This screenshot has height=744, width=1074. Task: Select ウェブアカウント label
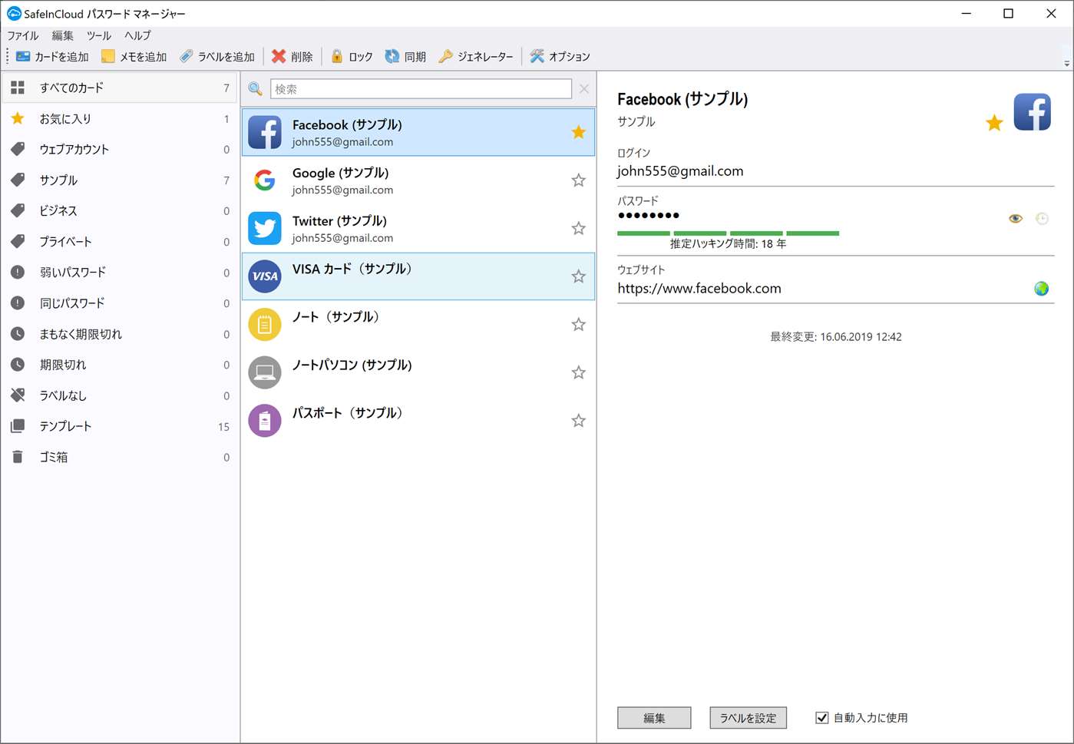120,150
